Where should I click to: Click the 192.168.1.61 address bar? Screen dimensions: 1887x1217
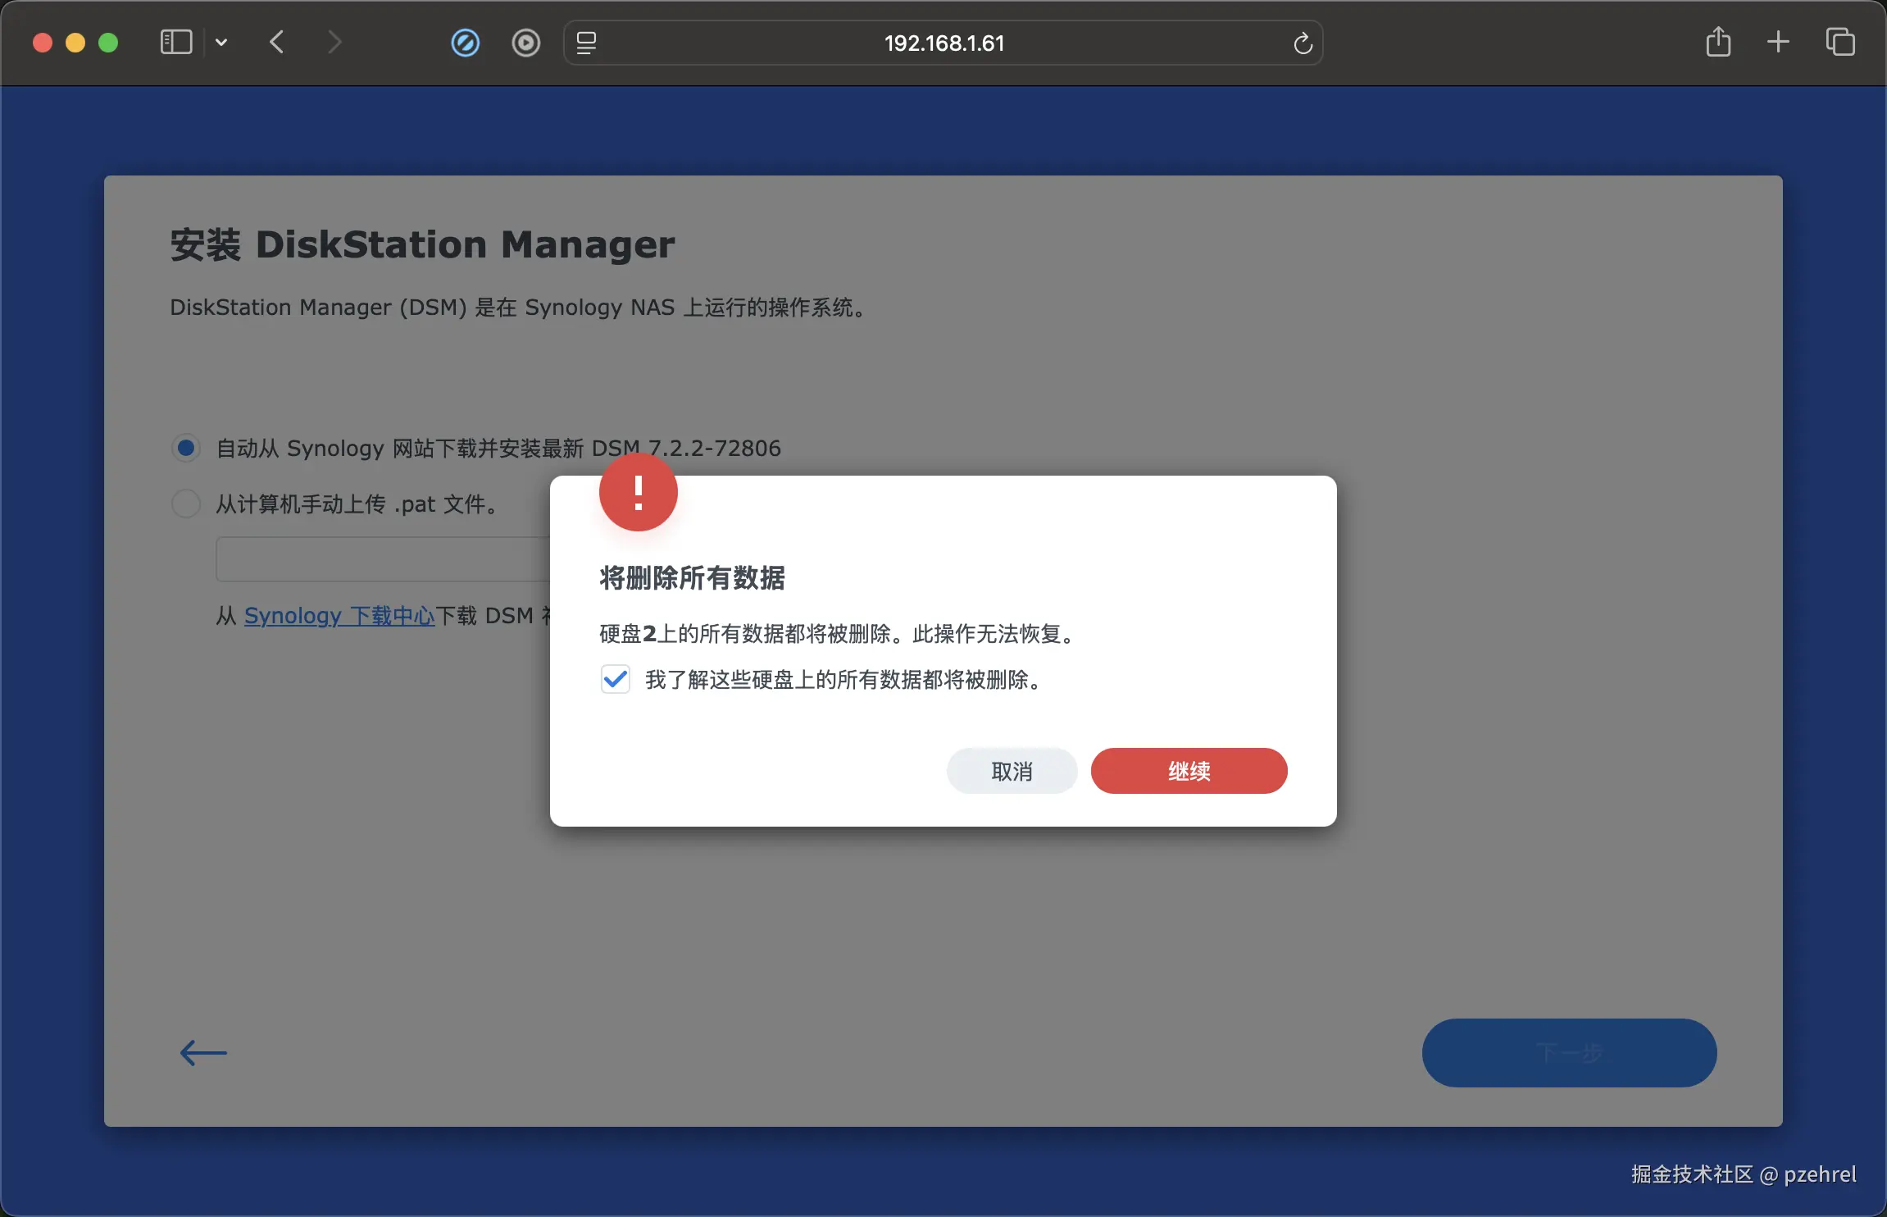pyautogui.click(x=943, y=43)
